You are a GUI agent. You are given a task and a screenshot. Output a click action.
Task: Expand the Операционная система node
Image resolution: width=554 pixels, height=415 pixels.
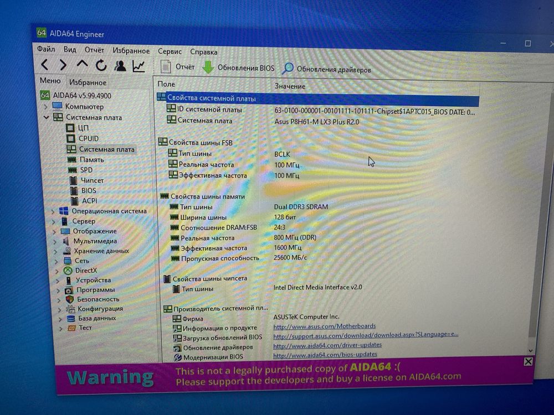[x=53, y=211]
